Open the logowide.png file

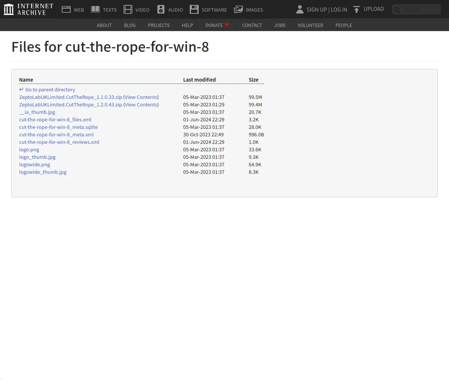(34, 164)
